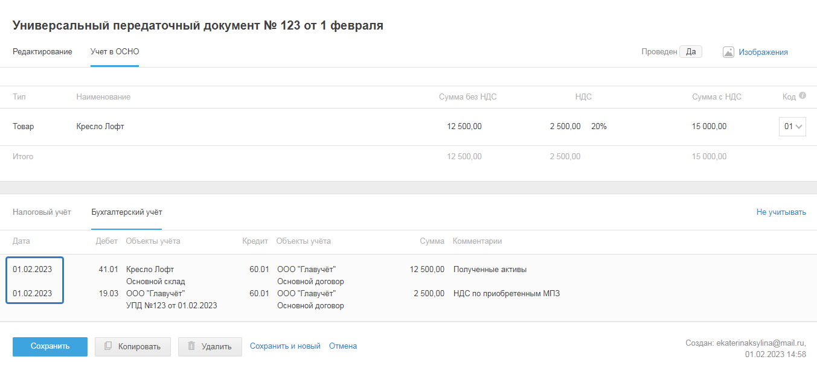The height and width of the screenshot is (371, 817).
Task: Click the trash icon on Удалить
Action: (191, 346)
